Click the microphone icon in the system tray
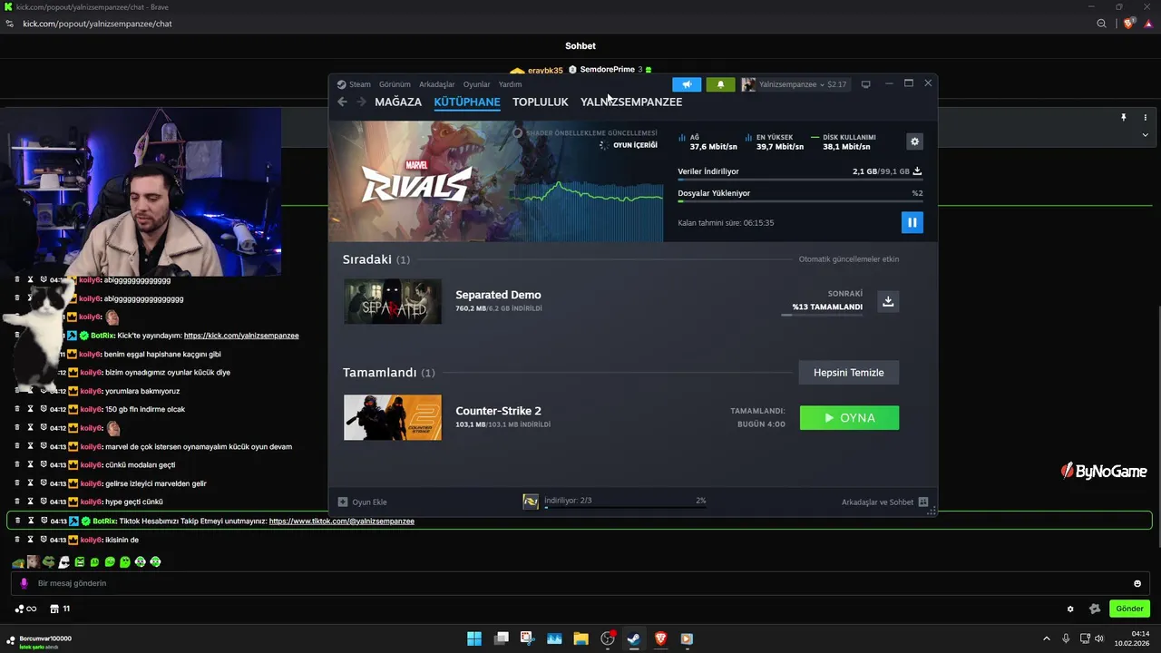The width and height of the screenshot is (1161, 653). point(1066,638)
